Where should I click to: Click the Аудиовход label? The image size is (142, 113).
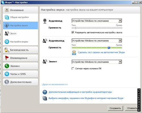pos(55,21)
